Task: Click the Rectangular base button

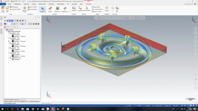Action: [x=14, y=7]
